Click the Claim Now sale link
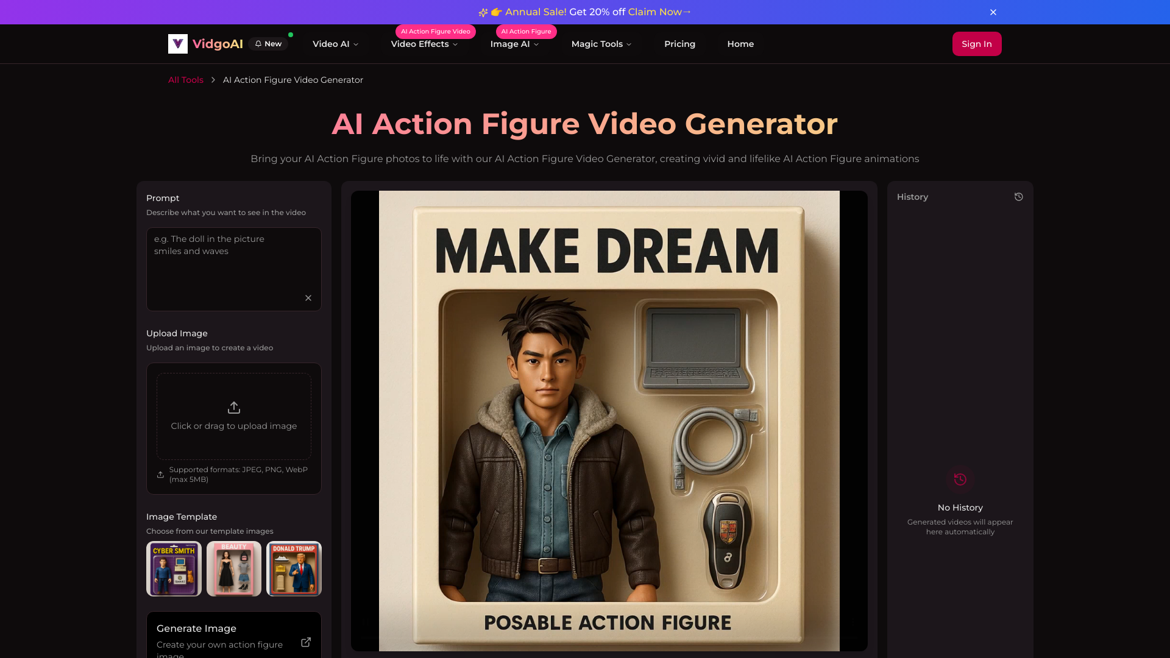 (659, 12)
